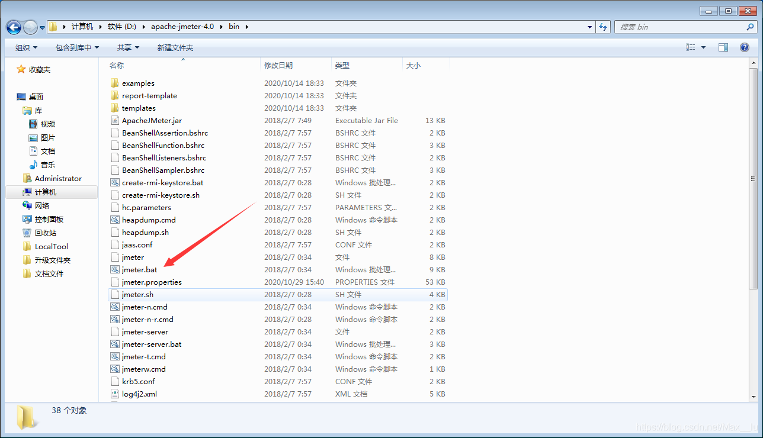The image size is (763, 438).
Task: Open the view options dropdown arrow
Action: [x=703, y=47]
